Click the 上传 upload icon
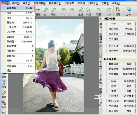137x115 pixels. pos(128,10)
